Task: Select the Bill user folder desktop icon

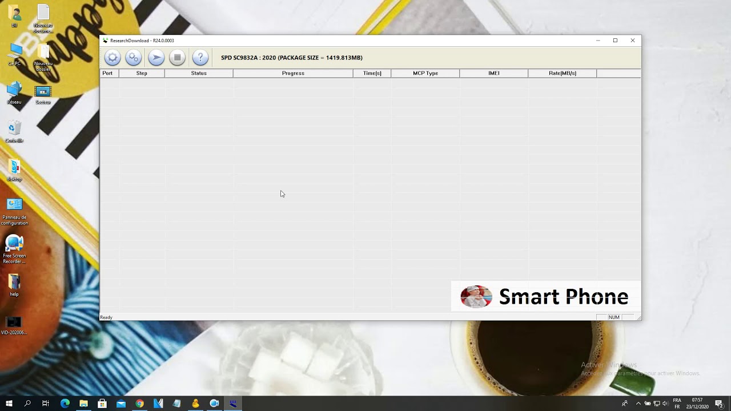Action: click(x=14, y=16)
